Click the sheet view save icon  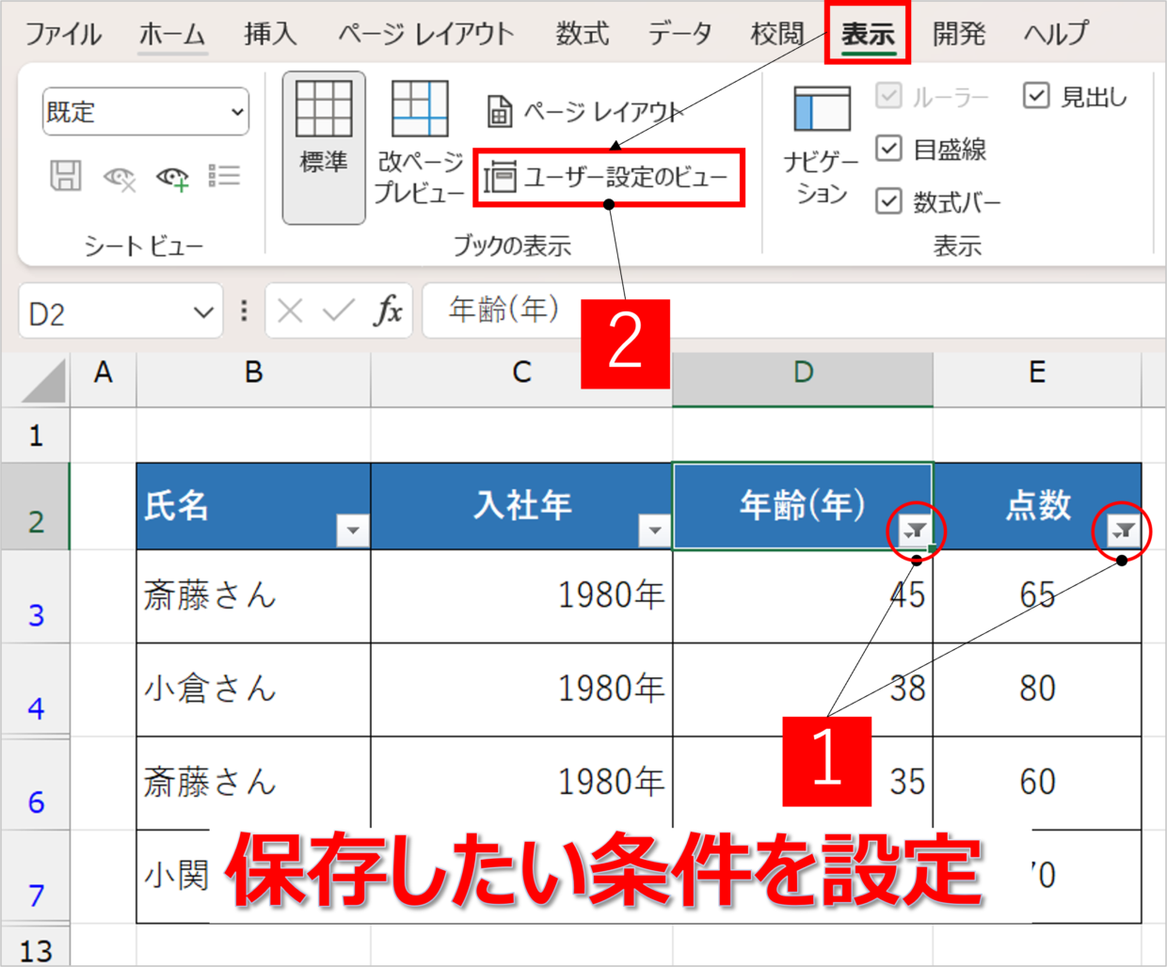point(66,176)
